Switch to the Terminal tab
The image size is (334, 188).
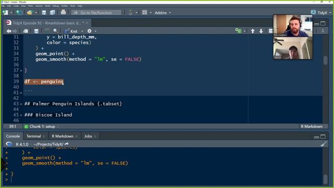coord(33,136)
